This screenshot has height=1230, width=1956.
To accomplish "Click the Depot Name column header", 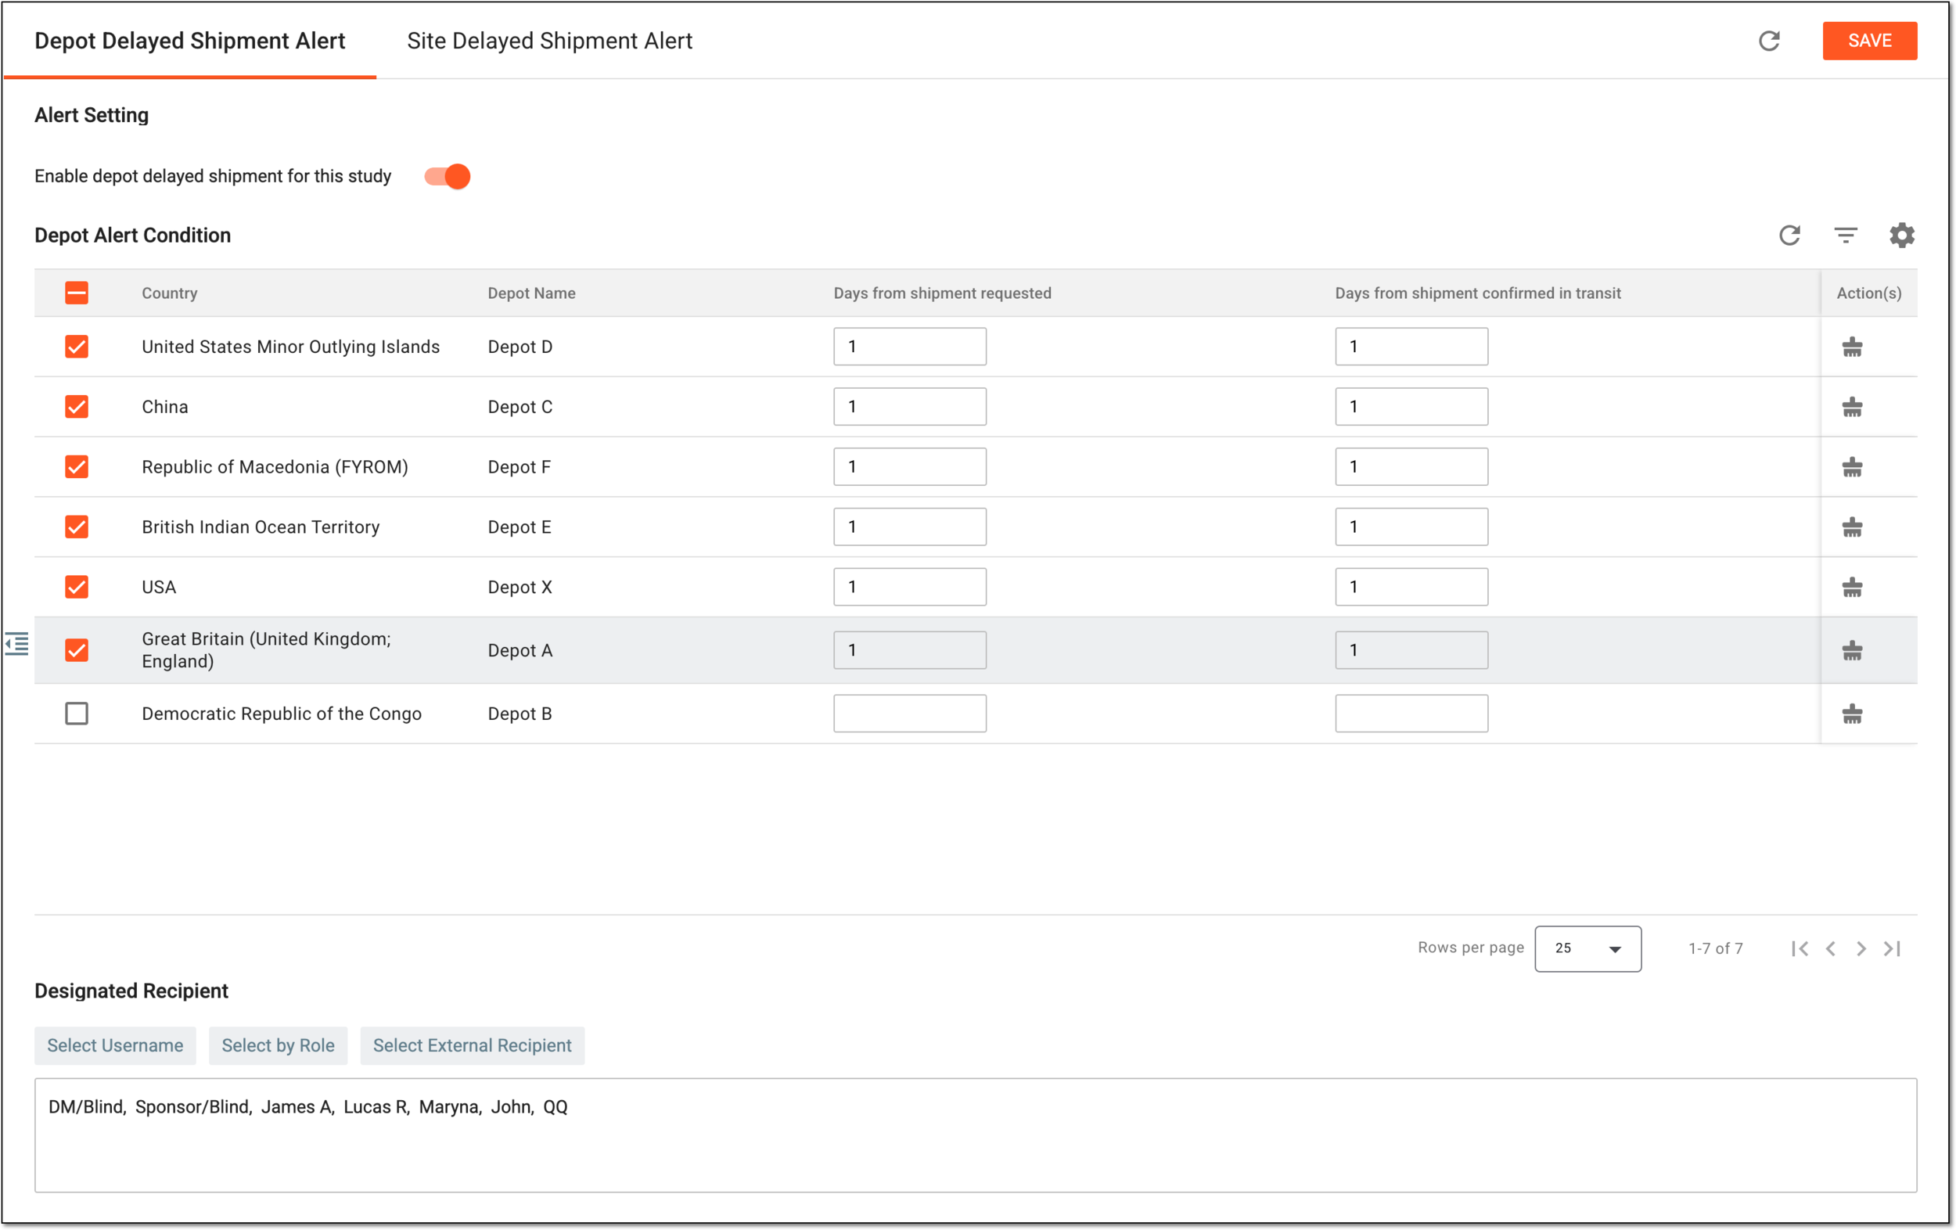I will [x=531, y=293].
